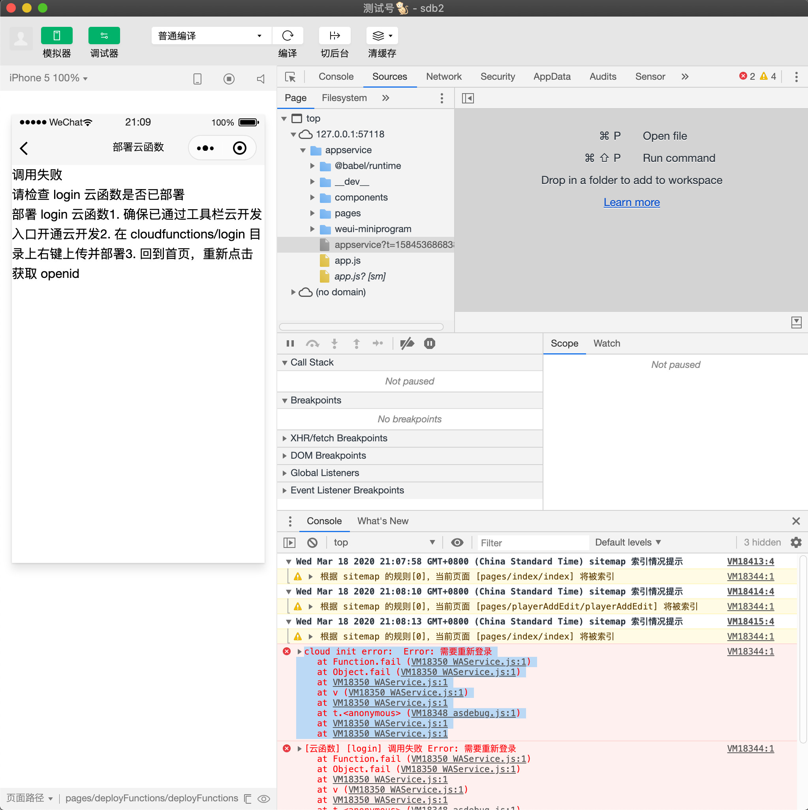
Task: Clear the console with the ban icon
Action: 312,542
